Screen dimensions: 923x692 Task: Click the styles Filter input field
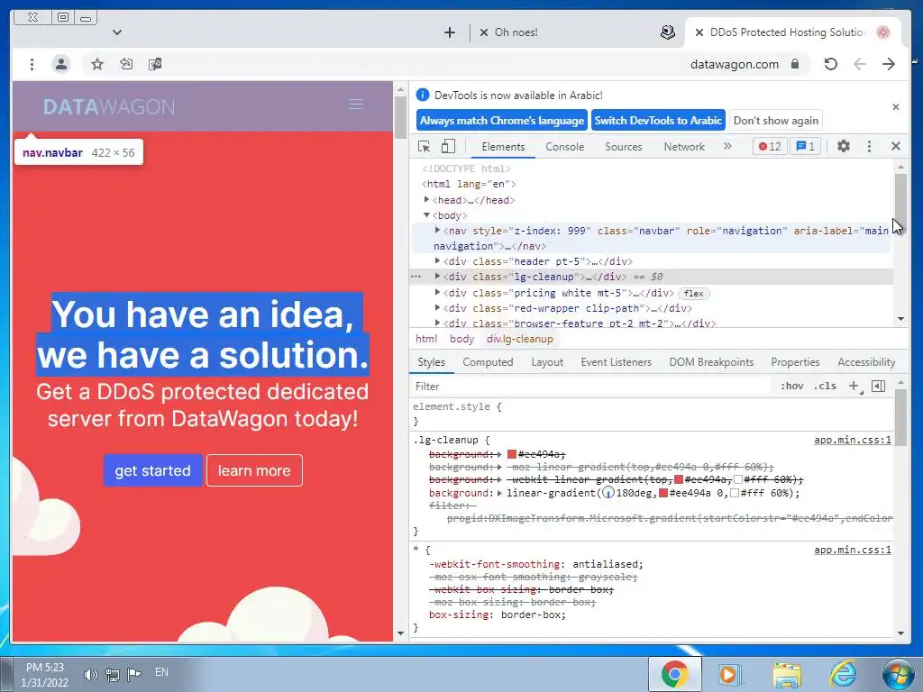pyautogui.click(x=591, y=386)
